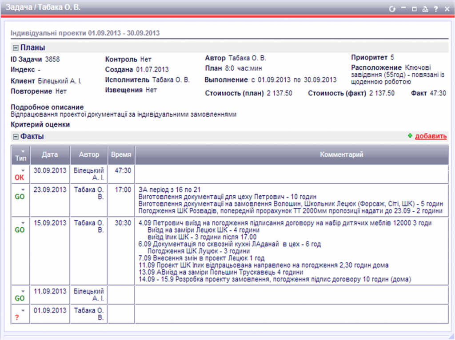Click the red ? status in 01.09.2013 row
Viewport: 455px width, 340px height.
17,317
